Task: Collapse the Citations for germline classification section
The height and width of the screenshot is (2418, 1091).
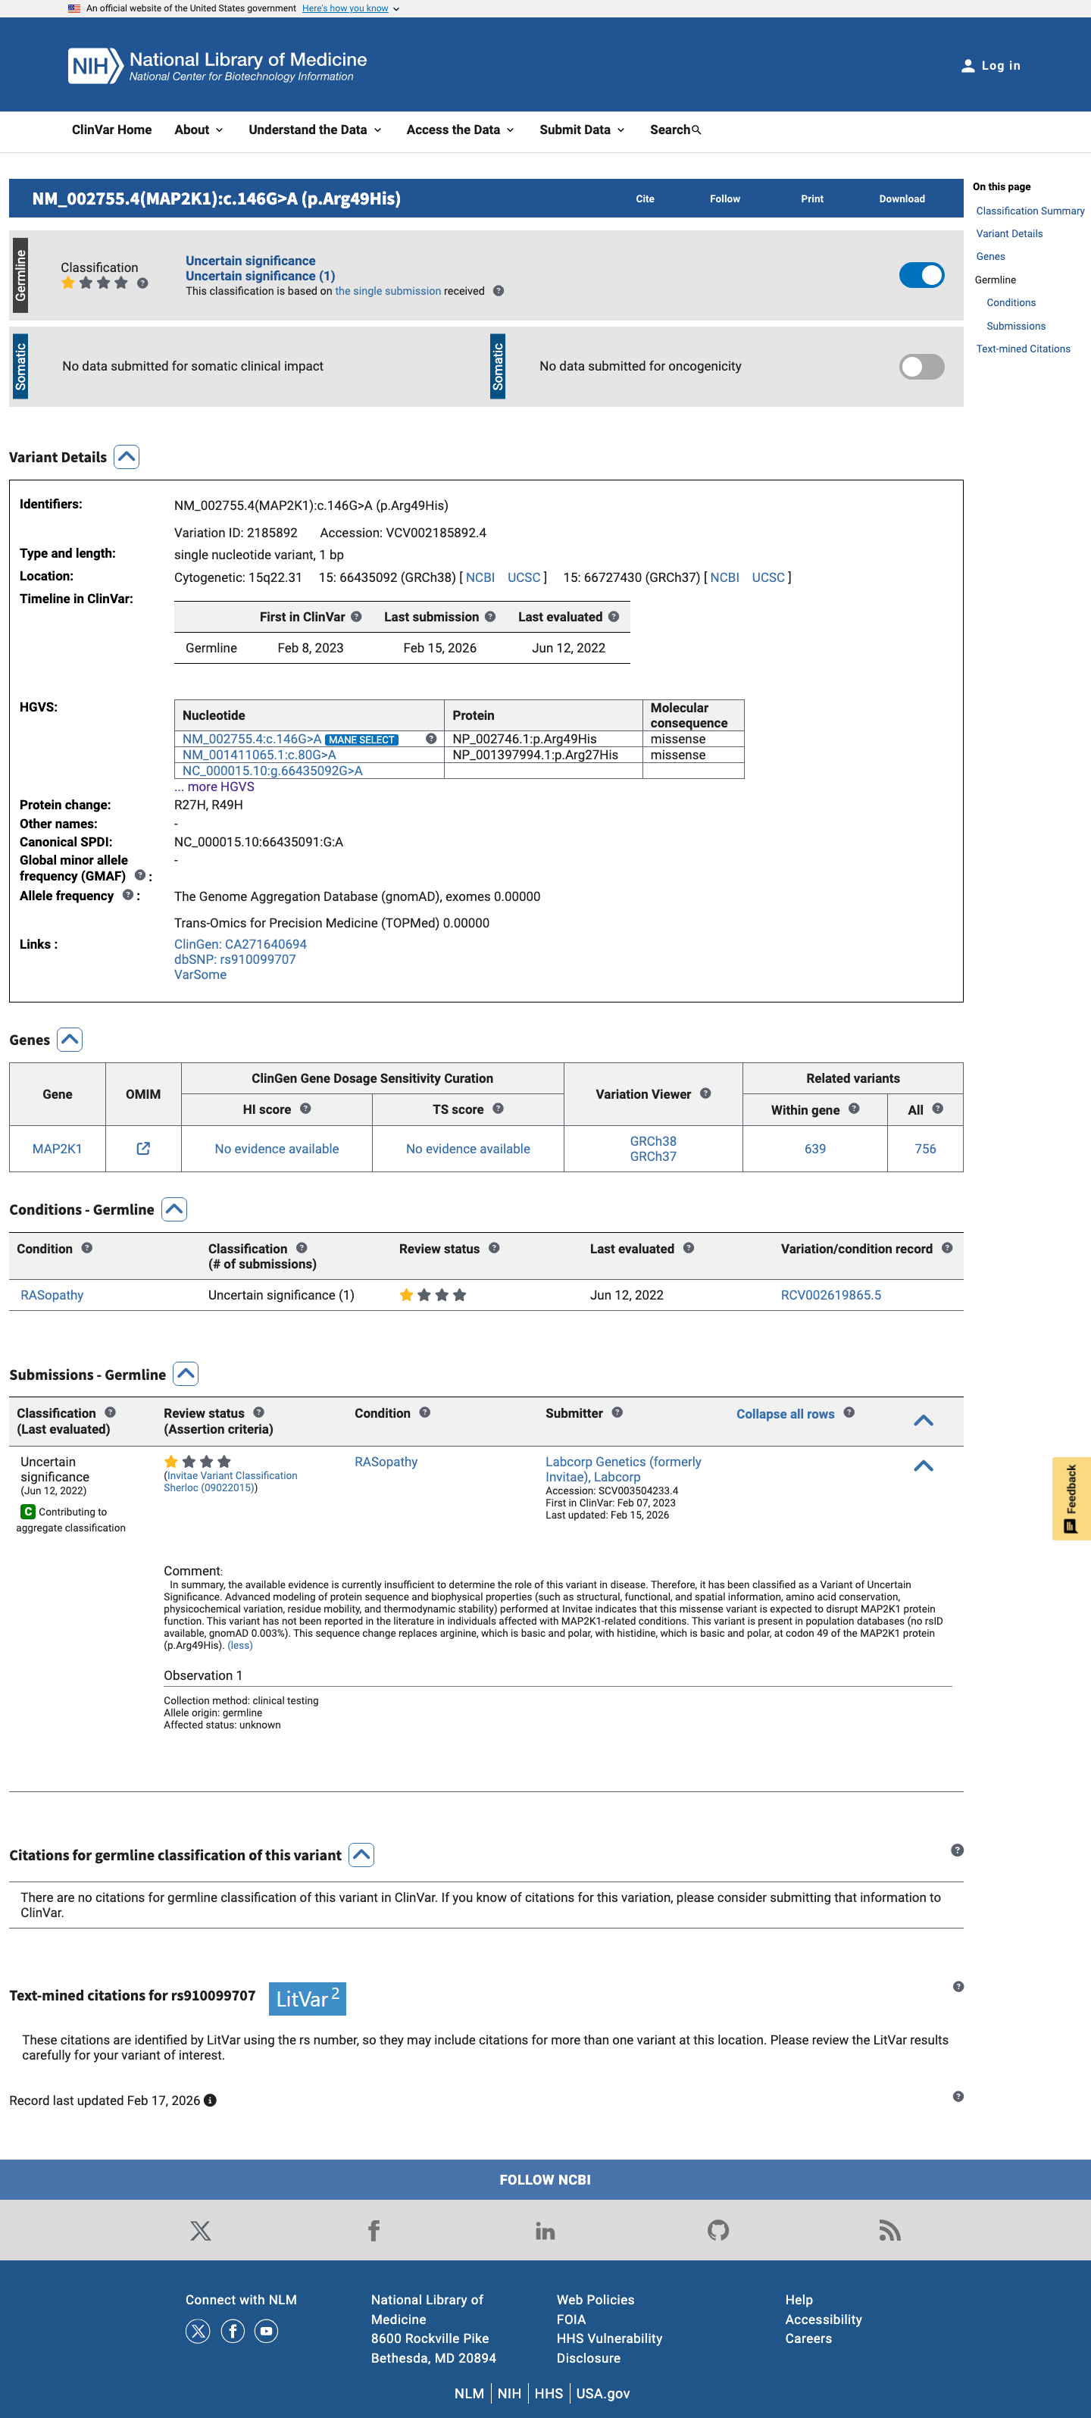Action: [x=361, y=1855]
